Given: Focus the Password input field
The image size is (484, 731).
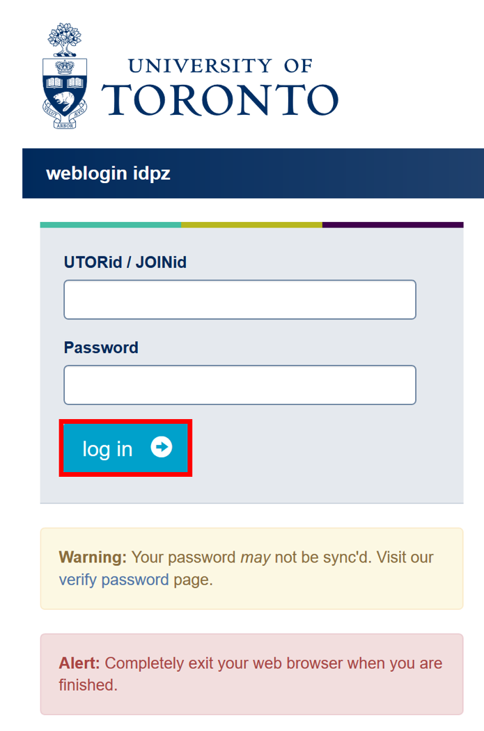Looking at the screenshot, I should [x=240, y=384].
